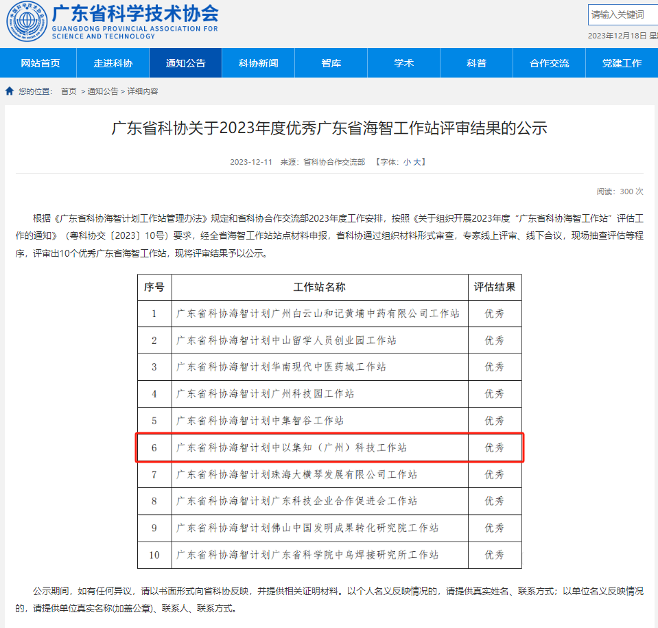Click the paragraph beginning 公示期间，如有任何异议
Viewport: 658px width, 628px height.
pos(329,599)
